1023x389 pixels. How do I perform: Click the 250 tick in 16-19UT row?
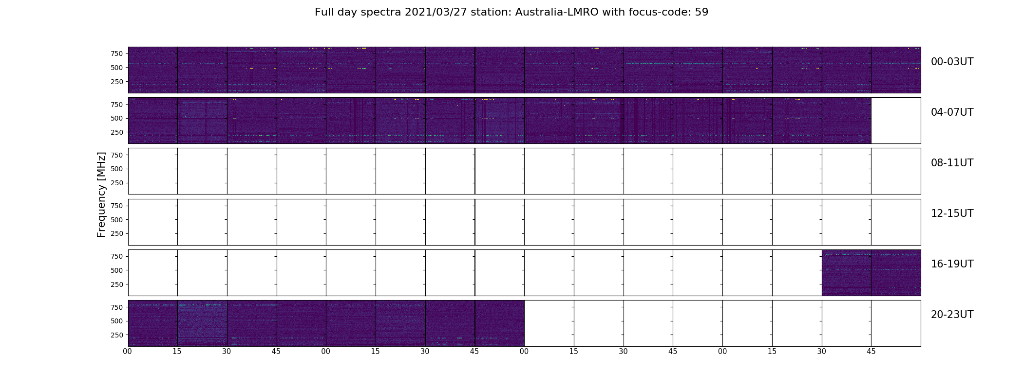click(116, 284)
